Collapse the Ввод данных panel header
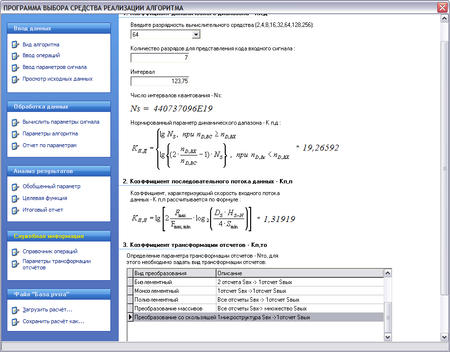The width and height of the screenshot is (450, 352). pyautogui.click(x=59, y=28)
